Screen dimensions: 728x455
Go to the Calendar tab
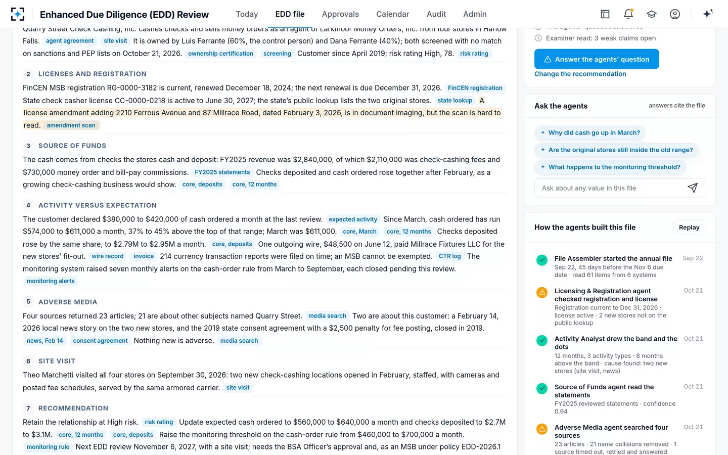393,14
